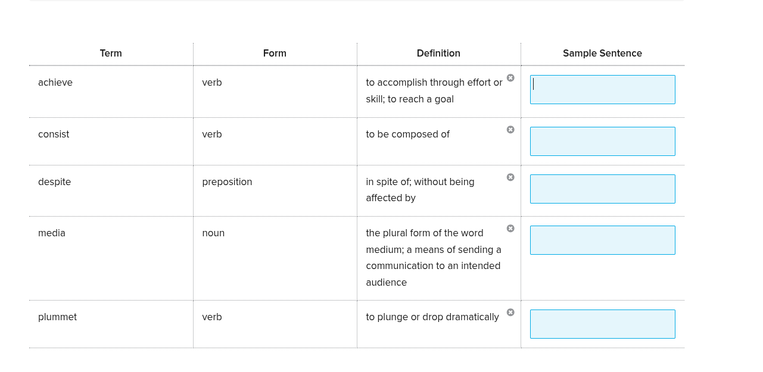Focus the sample sentence input for 'media'
The image size is (763, 372).
pyautogui.click(x=602, y=240)
